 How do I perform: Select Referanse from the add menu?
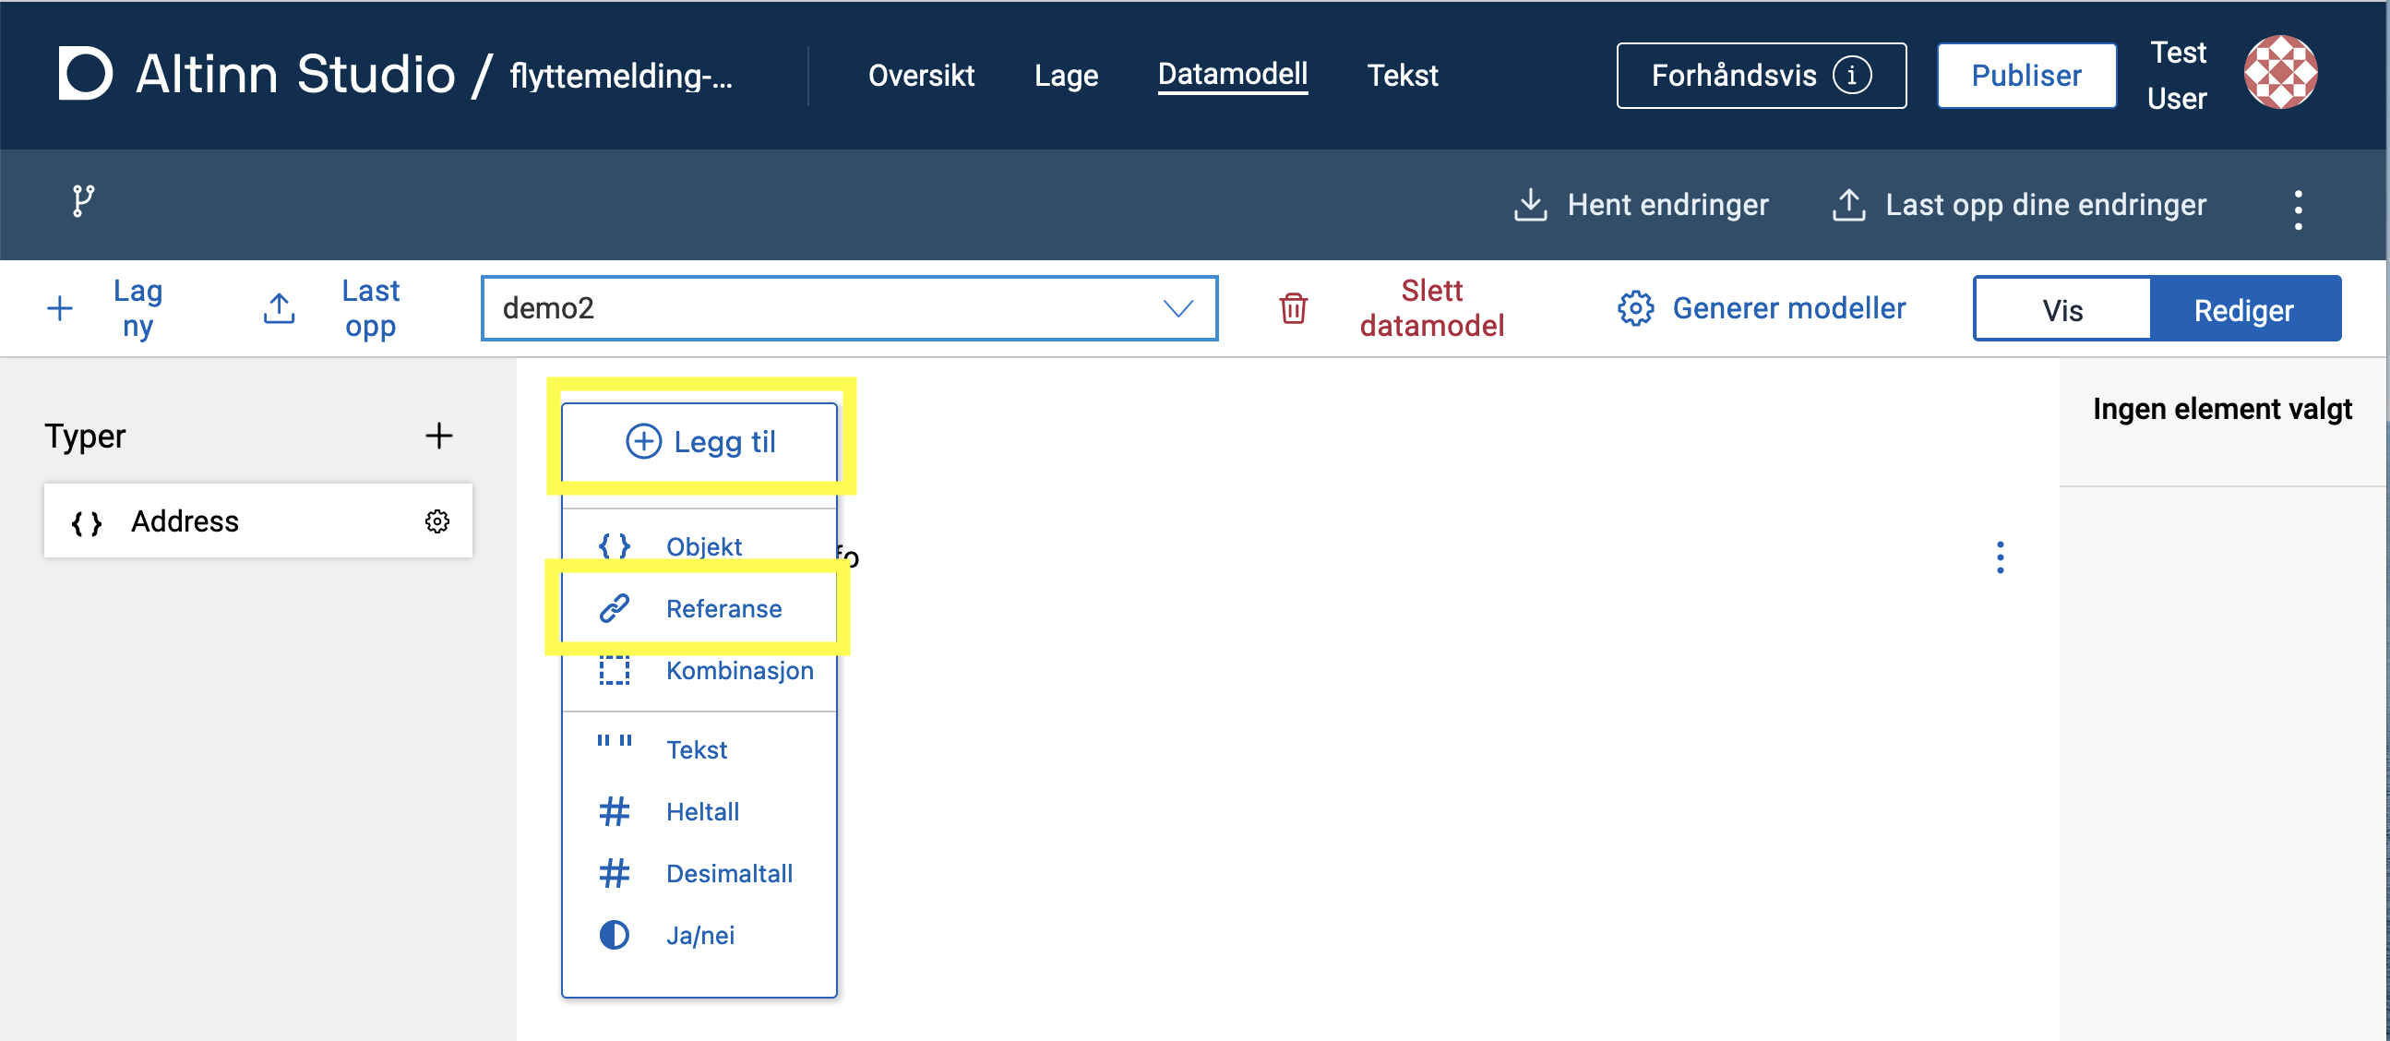723,609
